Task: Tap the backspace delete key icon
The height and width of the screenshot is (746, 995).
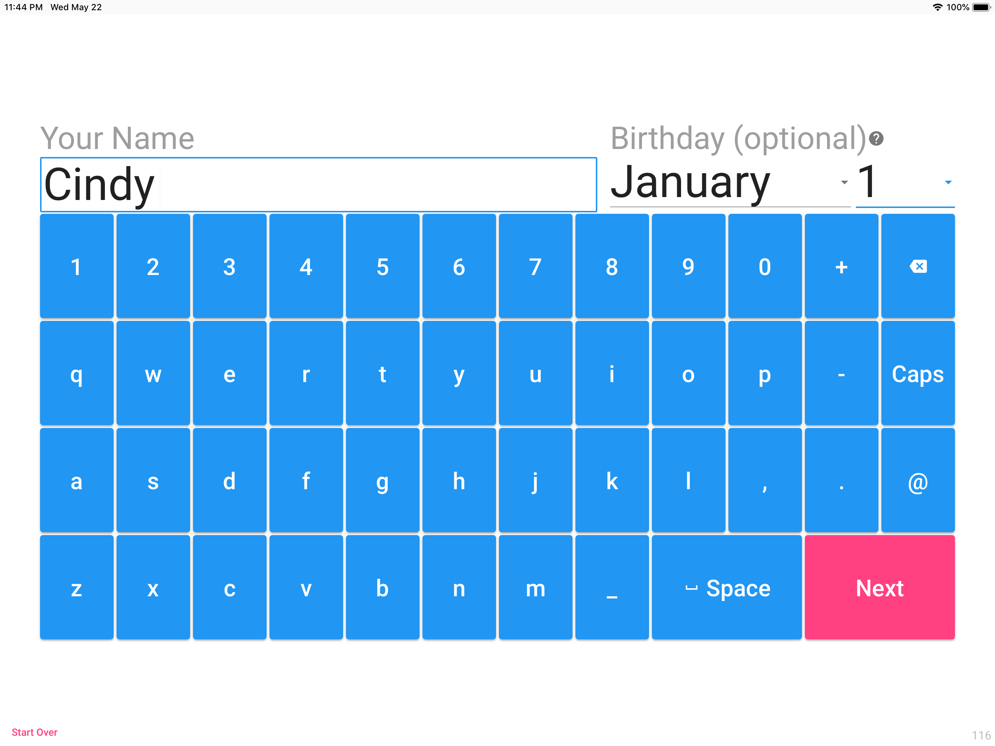Action: (918, 266)
